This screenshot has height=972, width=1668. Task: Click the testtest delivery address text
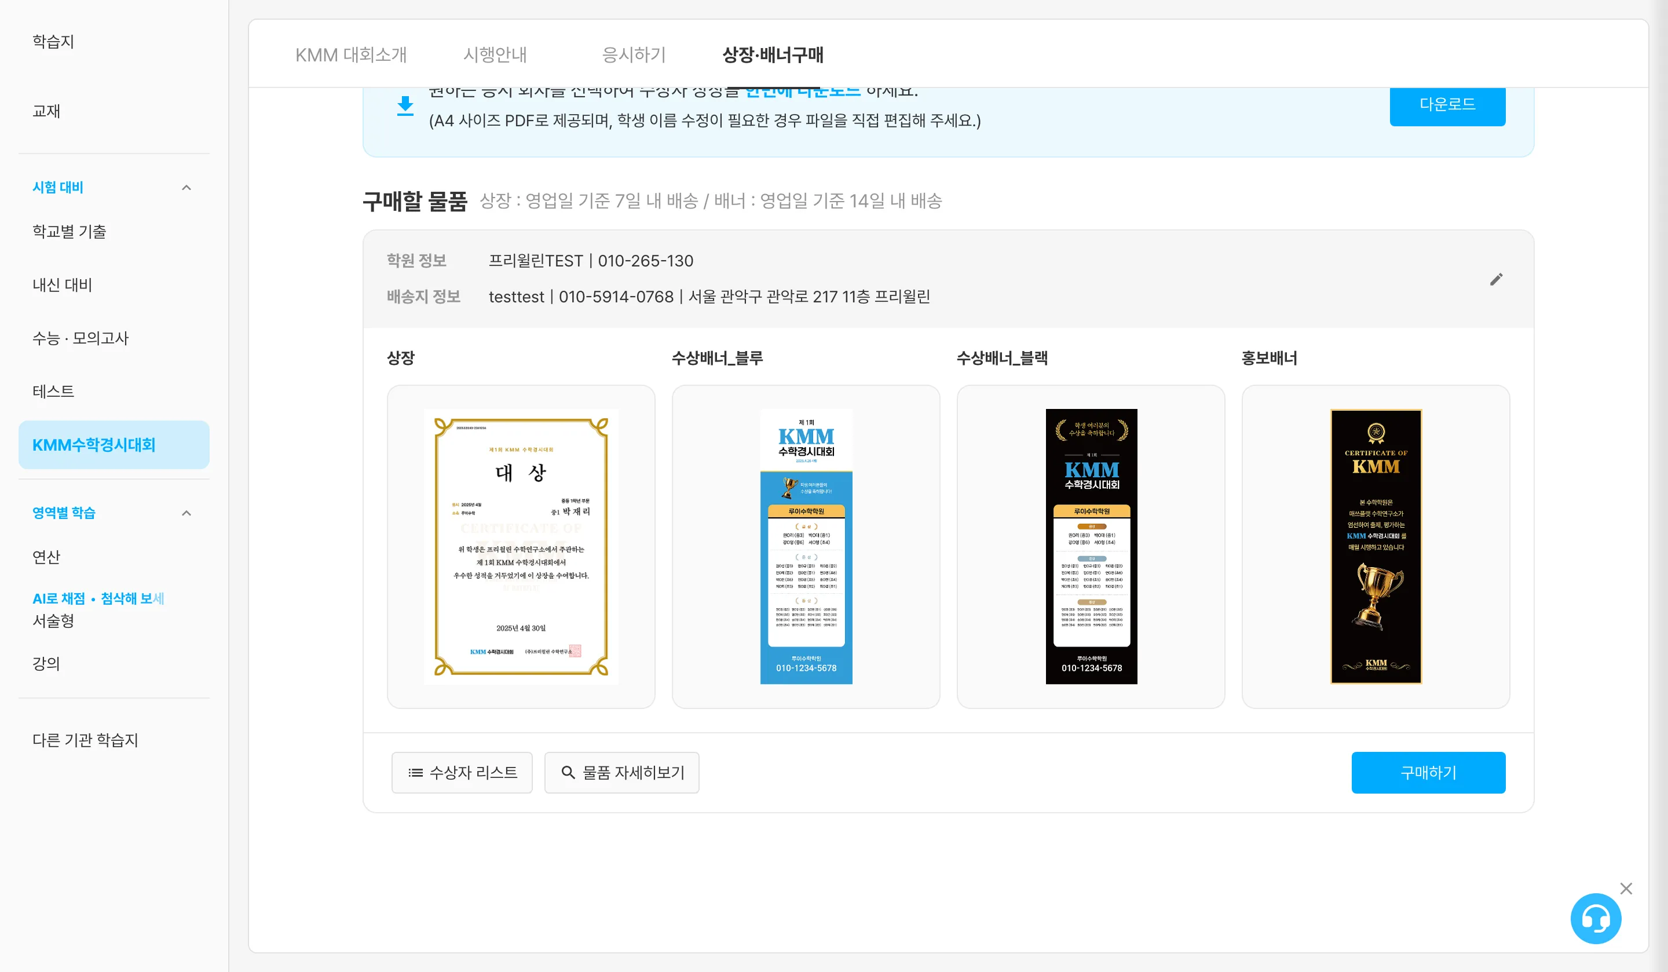[x=709, y=297]
